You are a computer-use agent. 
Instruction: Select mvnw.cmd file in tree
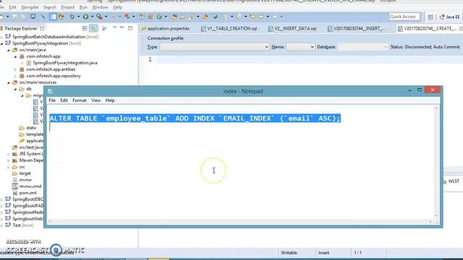[30, 186]
